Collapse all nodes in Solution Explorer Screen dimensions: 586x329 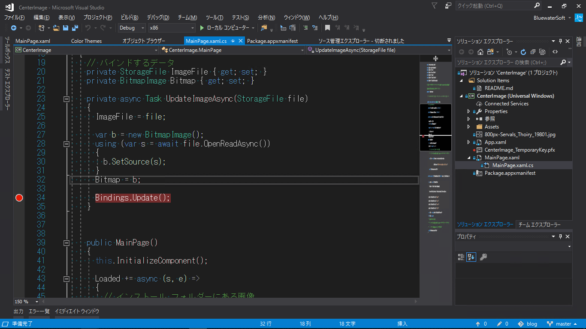(x=533, y=52)
